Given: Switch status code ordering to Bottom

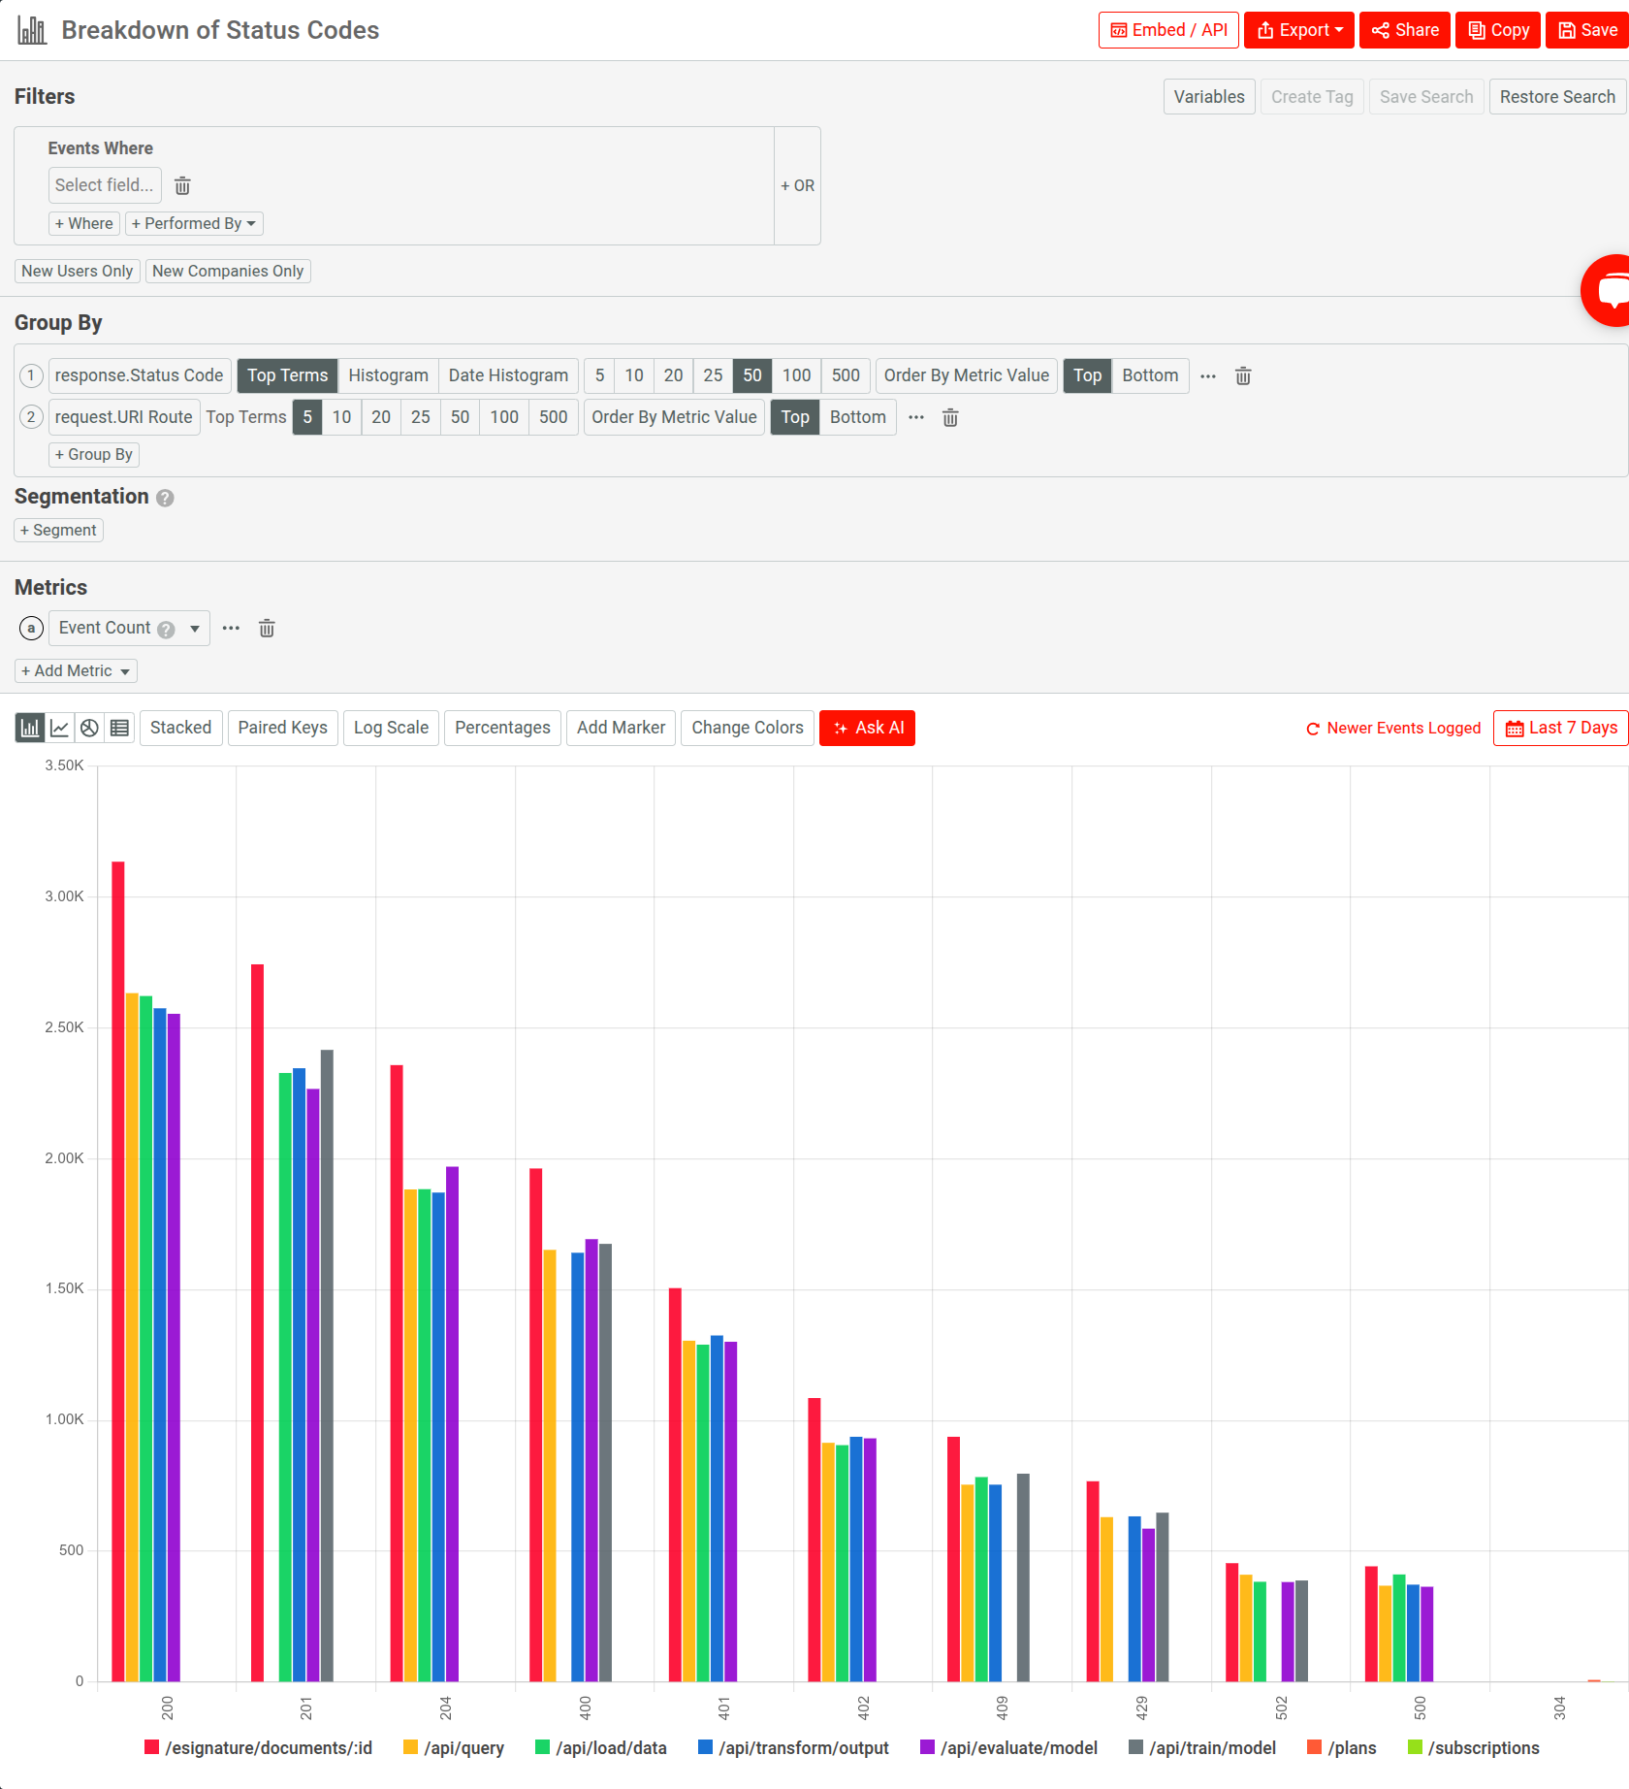Looking at the screenshot, I should click(x=1149, y=375).
